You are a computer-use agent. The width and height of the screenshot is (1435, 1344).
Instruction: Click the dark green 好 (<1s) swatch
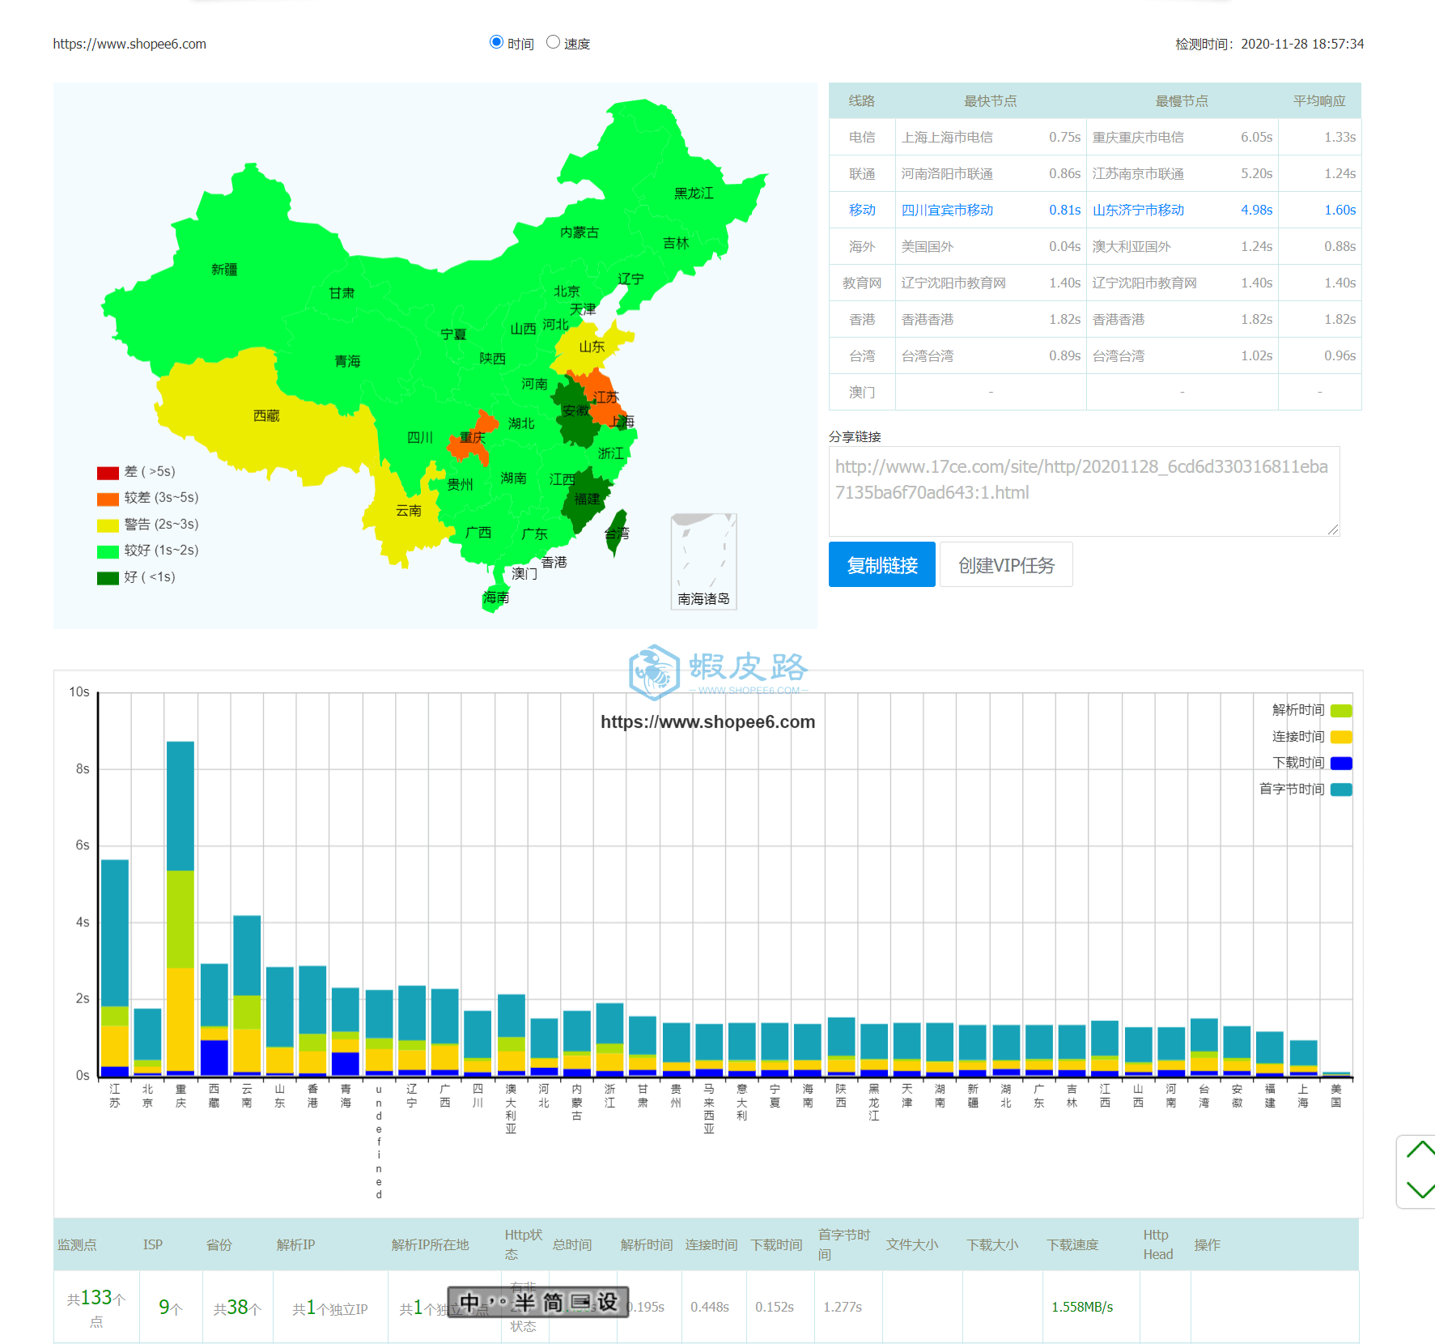pyautogui.click(x=108, y=578)
